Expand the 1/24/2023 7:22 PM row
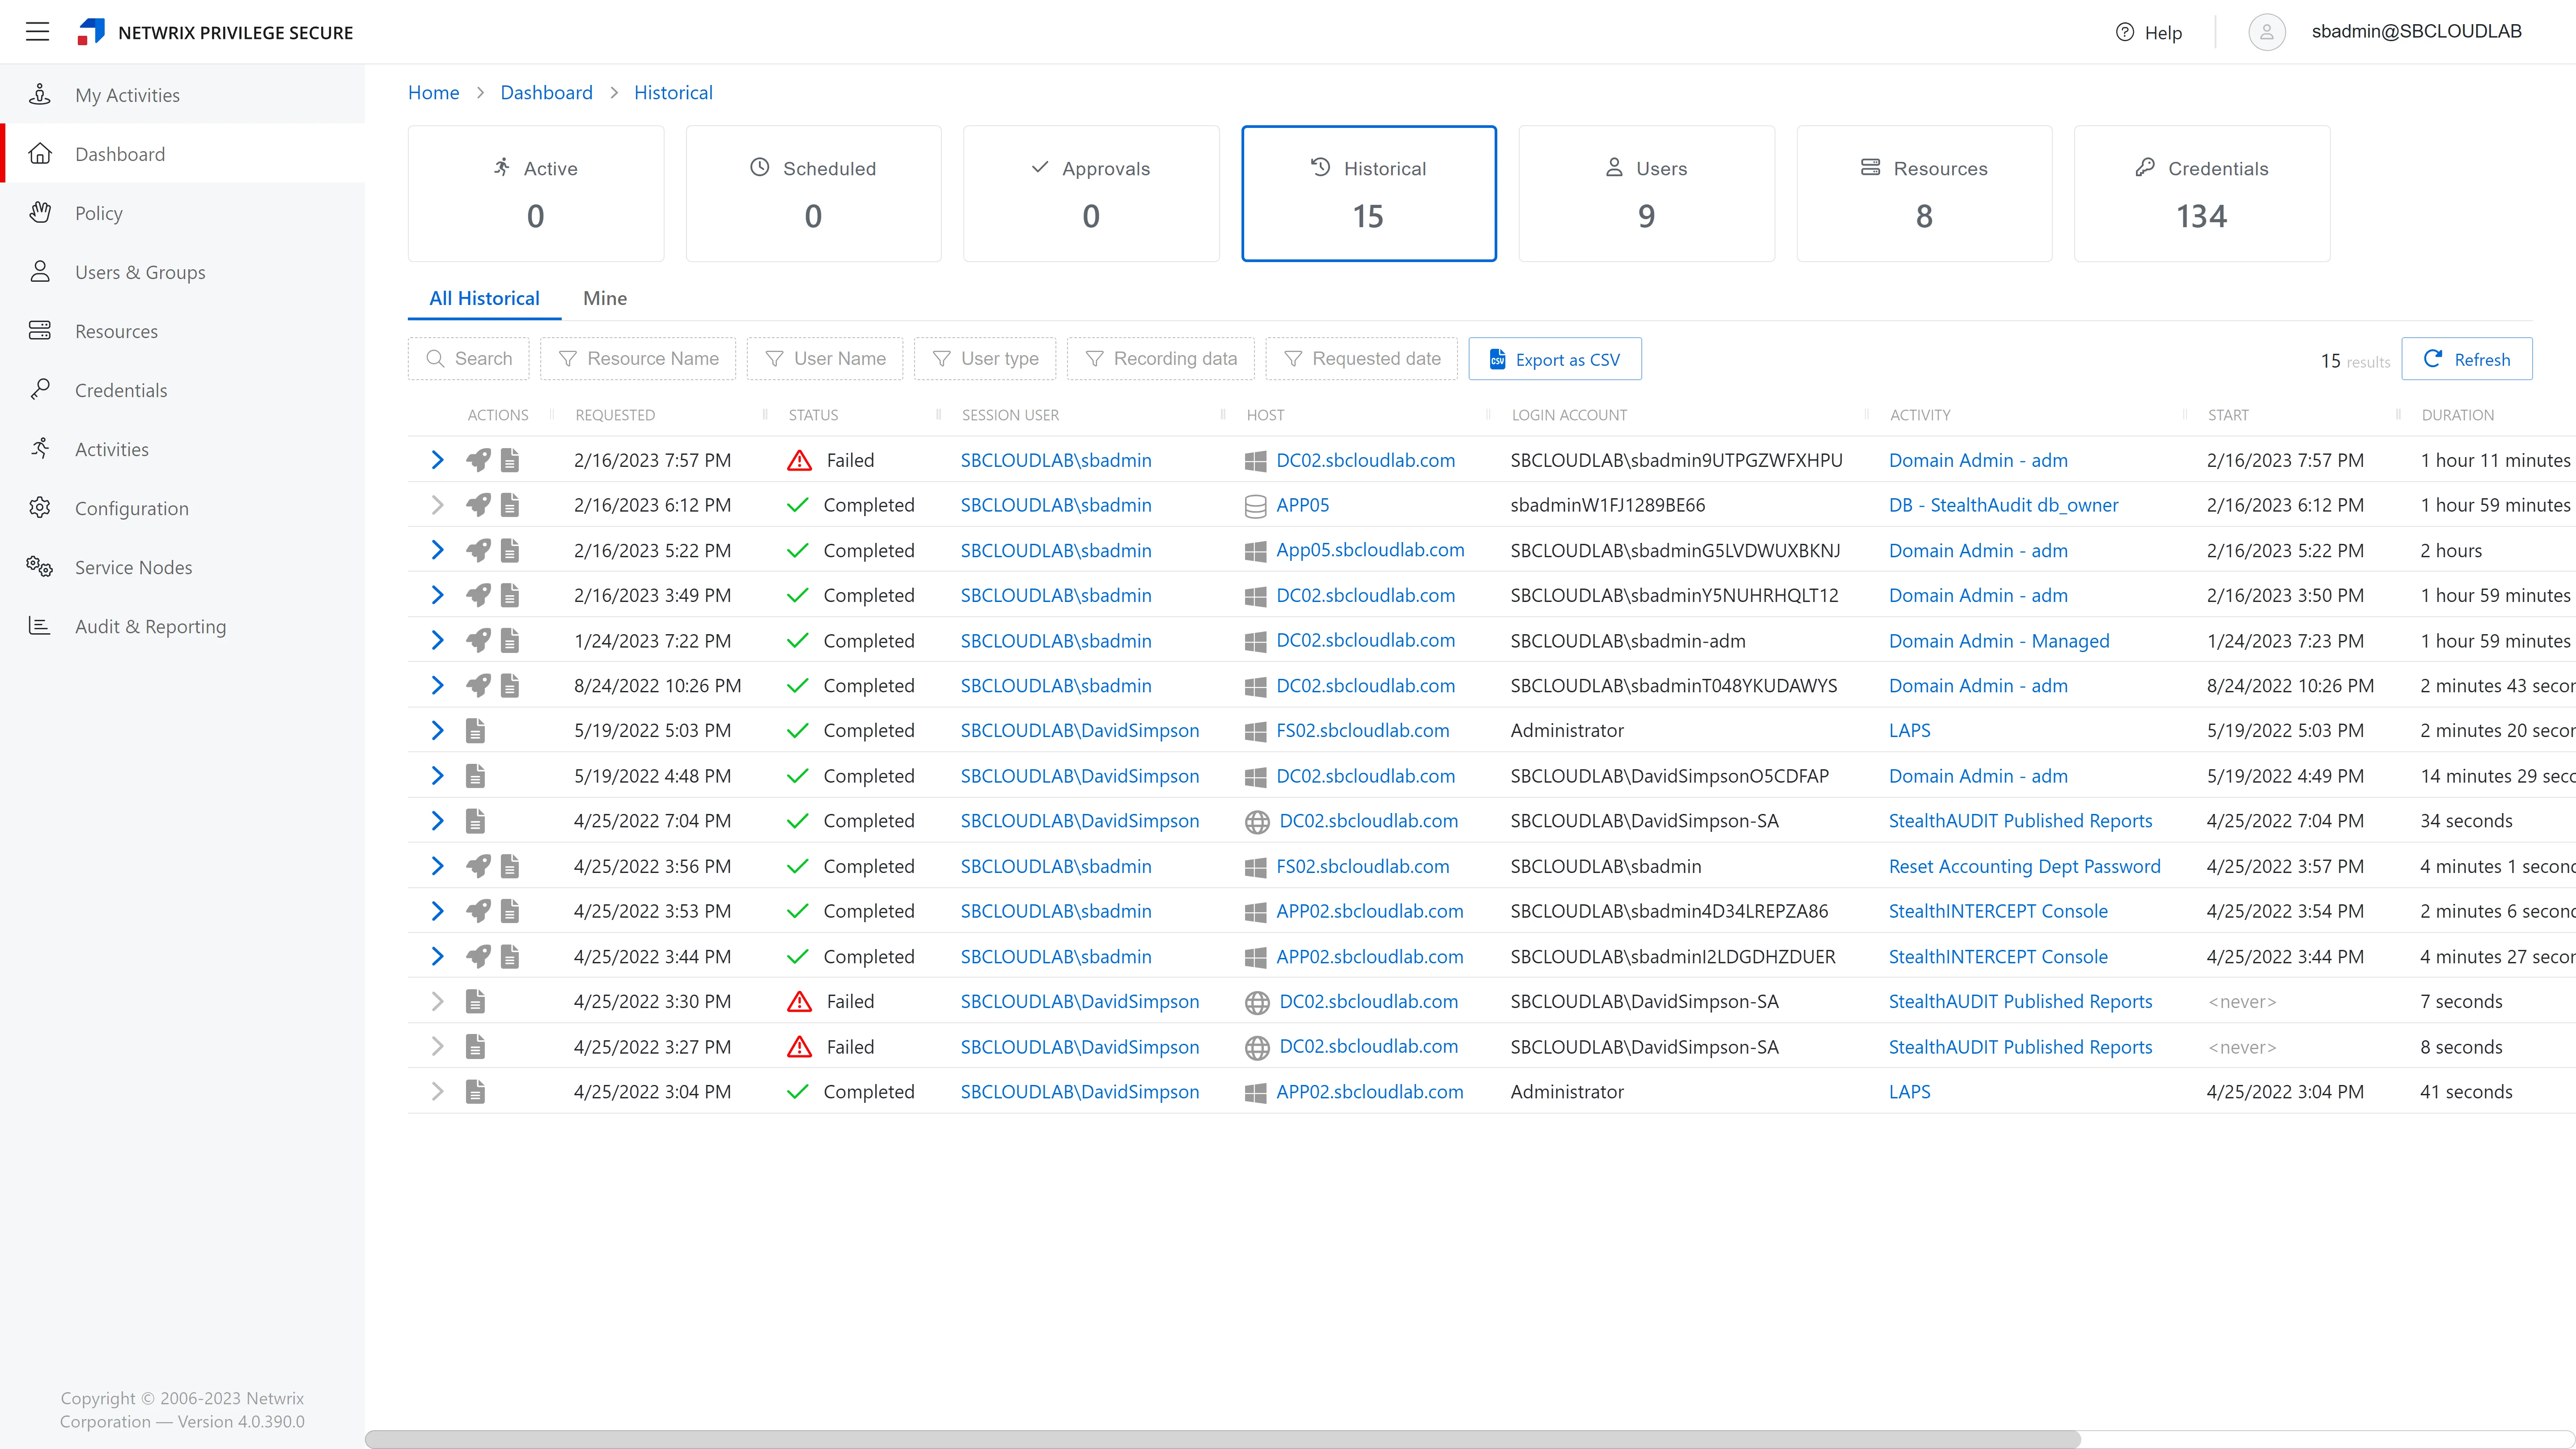The image size is (2576, 1449). click(x=437, y=640)
